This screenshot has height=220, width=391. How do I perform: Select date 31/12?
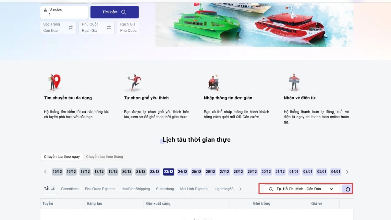point(280,172)
